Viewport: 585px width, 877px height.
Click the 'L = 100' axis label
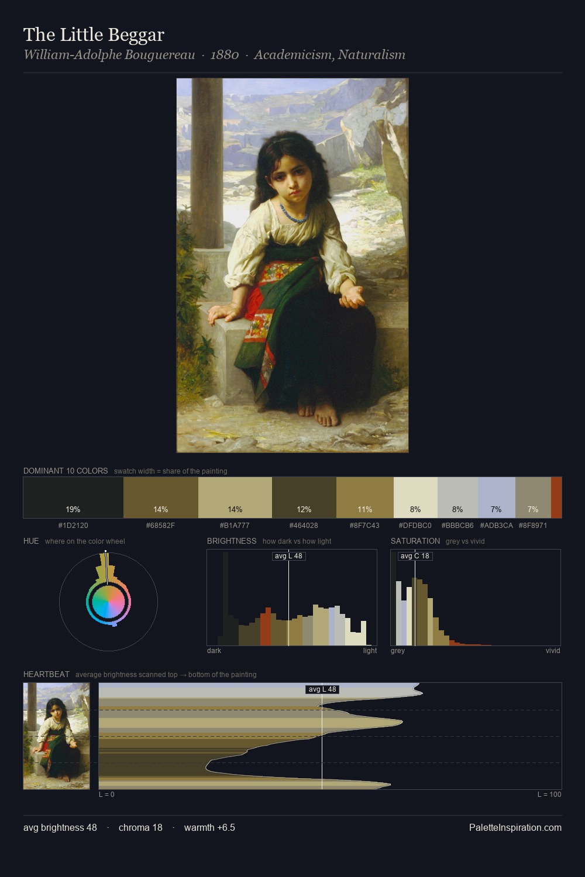549,795
